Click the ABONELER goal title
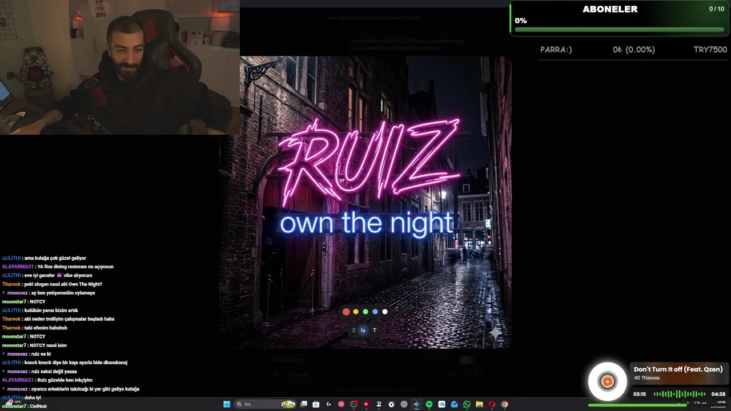The width and height of the screenshot is (731, 411). pos(610,9)
